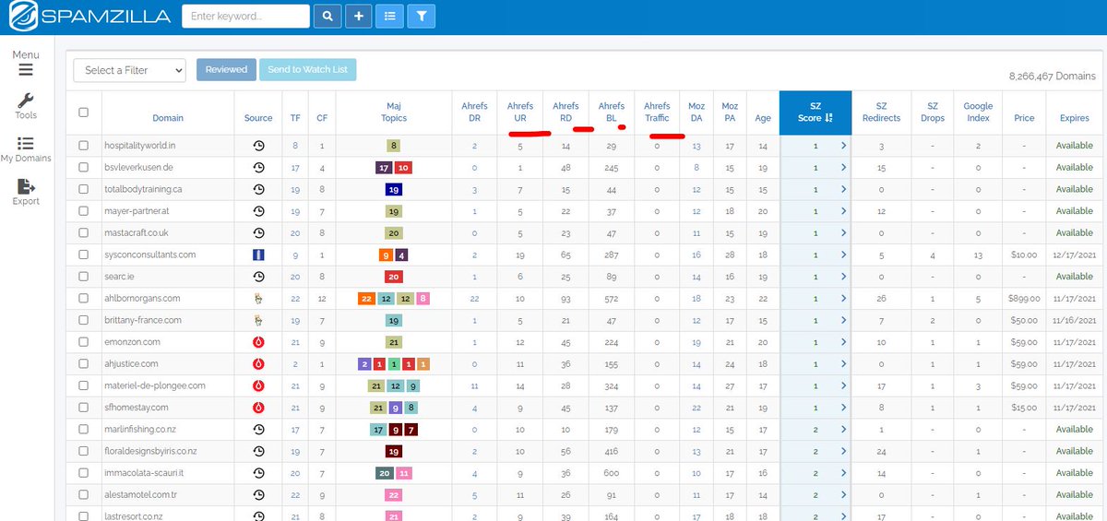Click source icon for ahjustice.com

click(x=258, y=364)
